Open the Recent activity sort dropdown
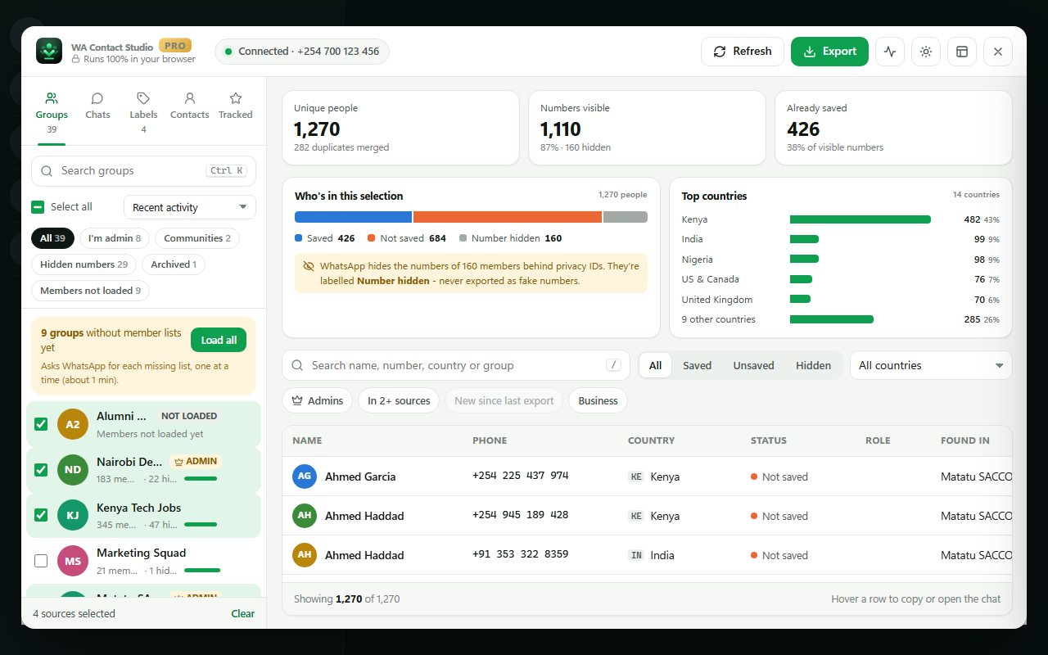Viewport: 1048px width, 655px height. coord(190,207)
